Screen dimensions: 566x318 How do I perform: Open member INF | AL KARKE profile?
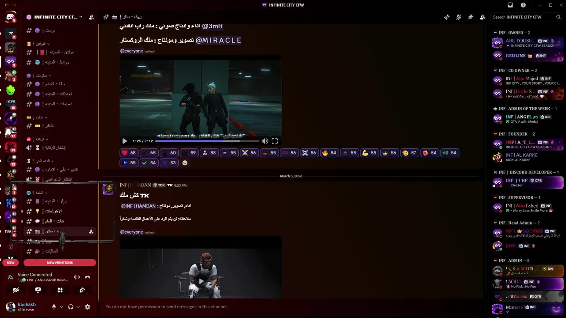pyautogui.click(x=527, y=157)
